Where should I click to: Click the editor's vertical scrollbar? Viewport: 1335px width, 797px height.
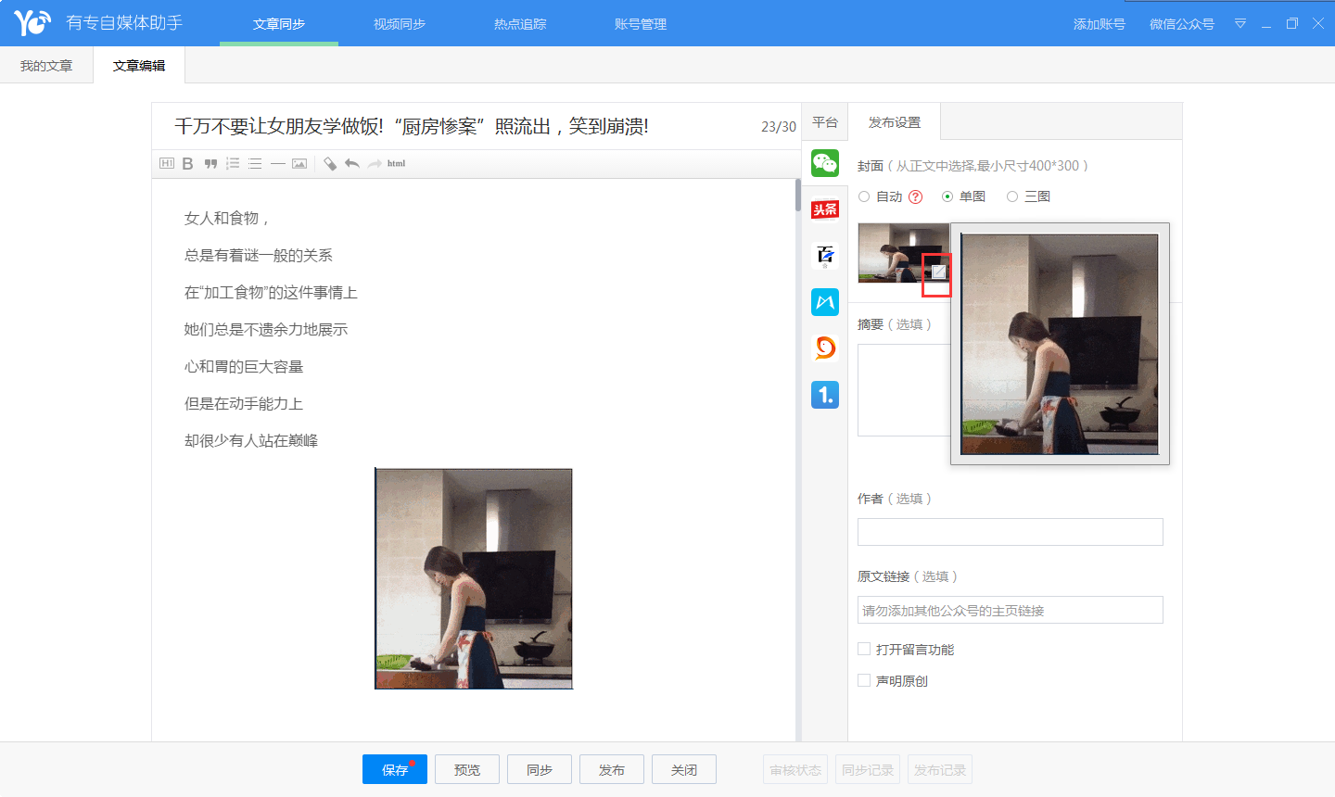tap(797, 196)
